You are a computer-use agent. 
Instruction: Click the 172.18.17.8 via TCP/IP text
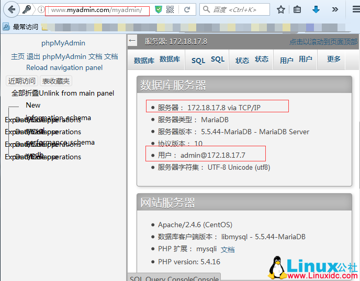224,108
